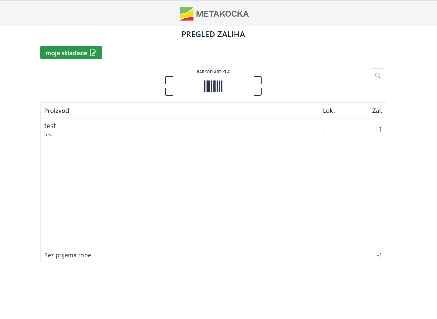Open the moje skladisce warehouse button

[x=71, y=52]
